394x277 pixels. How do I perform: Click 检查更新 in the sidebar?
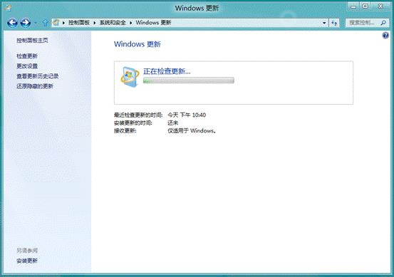(x=27, y=56)
